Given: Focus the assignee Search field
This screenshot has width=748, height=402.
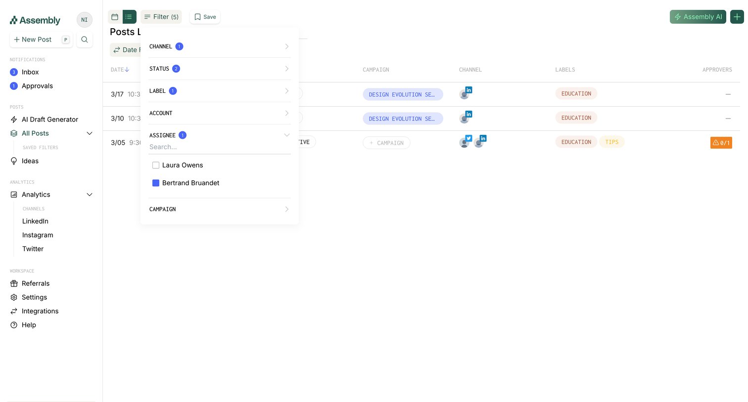Looking at the screenshot, I should pyautogui.click(x=220, y=147).
